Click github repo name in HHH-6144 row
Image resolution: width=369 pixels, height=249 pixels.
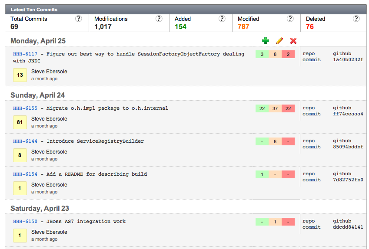342,141
